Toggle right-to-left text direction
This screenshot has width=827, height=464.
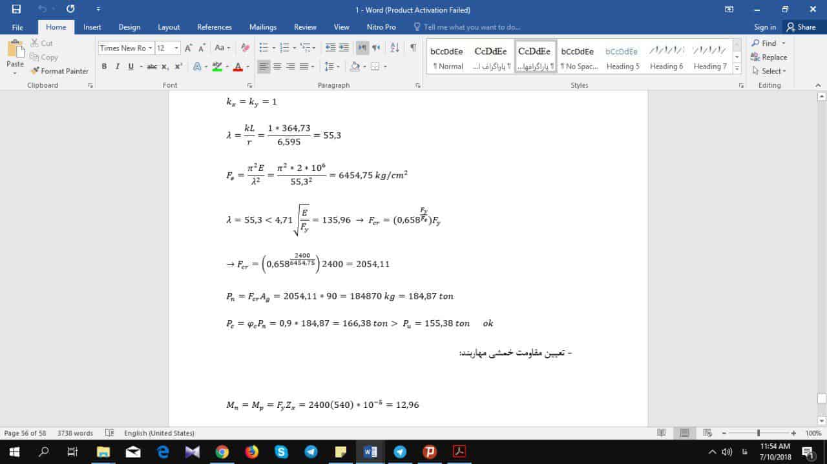(x=376, y=48)
